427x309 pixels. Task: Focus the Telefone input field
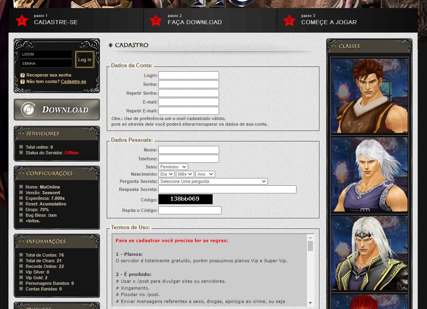pos(189,159)
